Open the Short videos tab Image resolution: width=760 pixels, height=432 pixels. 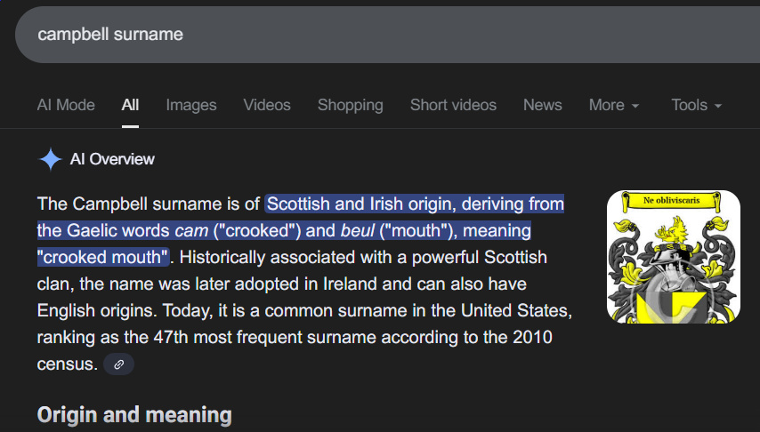pos(453,105)
